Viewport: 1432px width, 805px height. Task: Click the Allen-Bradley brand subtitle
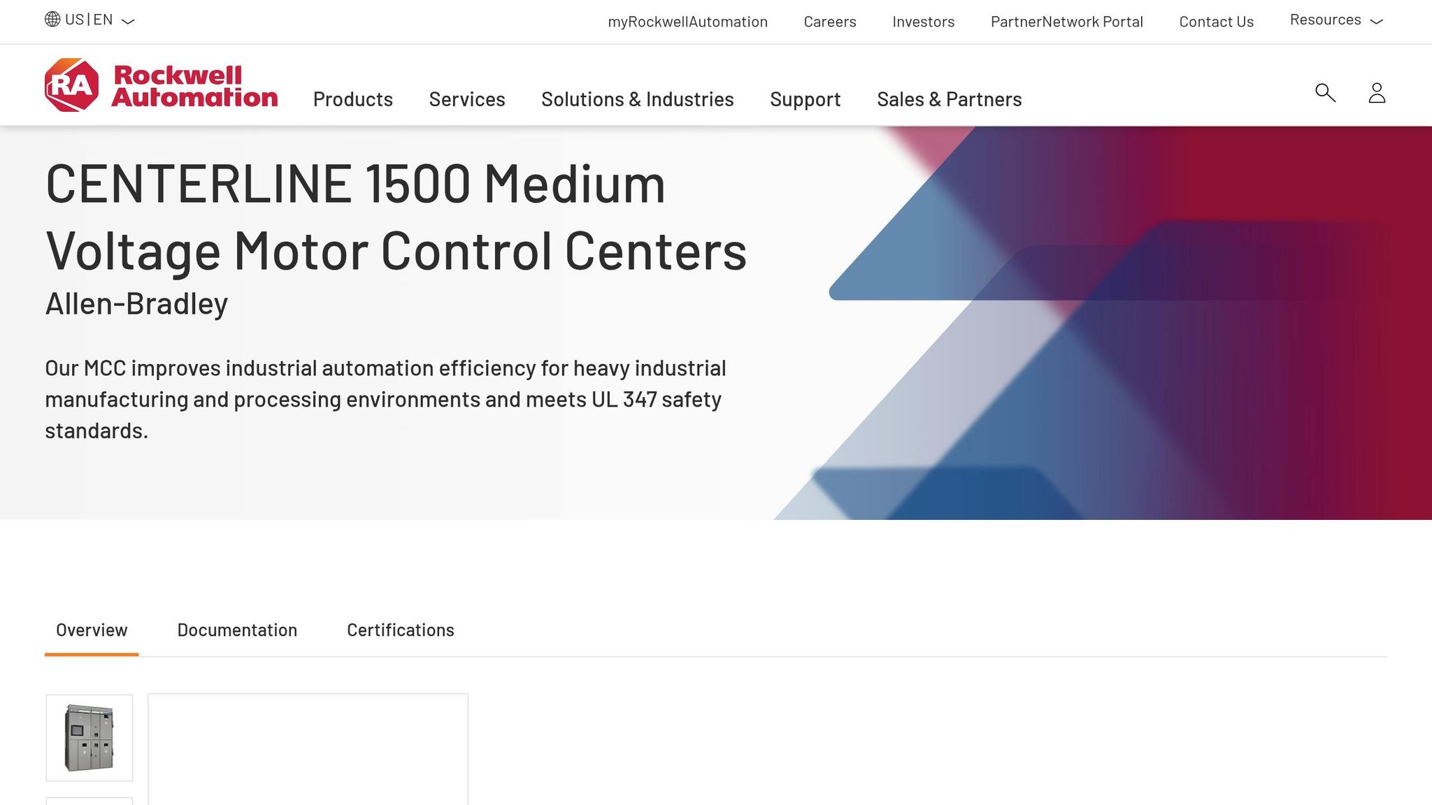[x=137, y=304]
